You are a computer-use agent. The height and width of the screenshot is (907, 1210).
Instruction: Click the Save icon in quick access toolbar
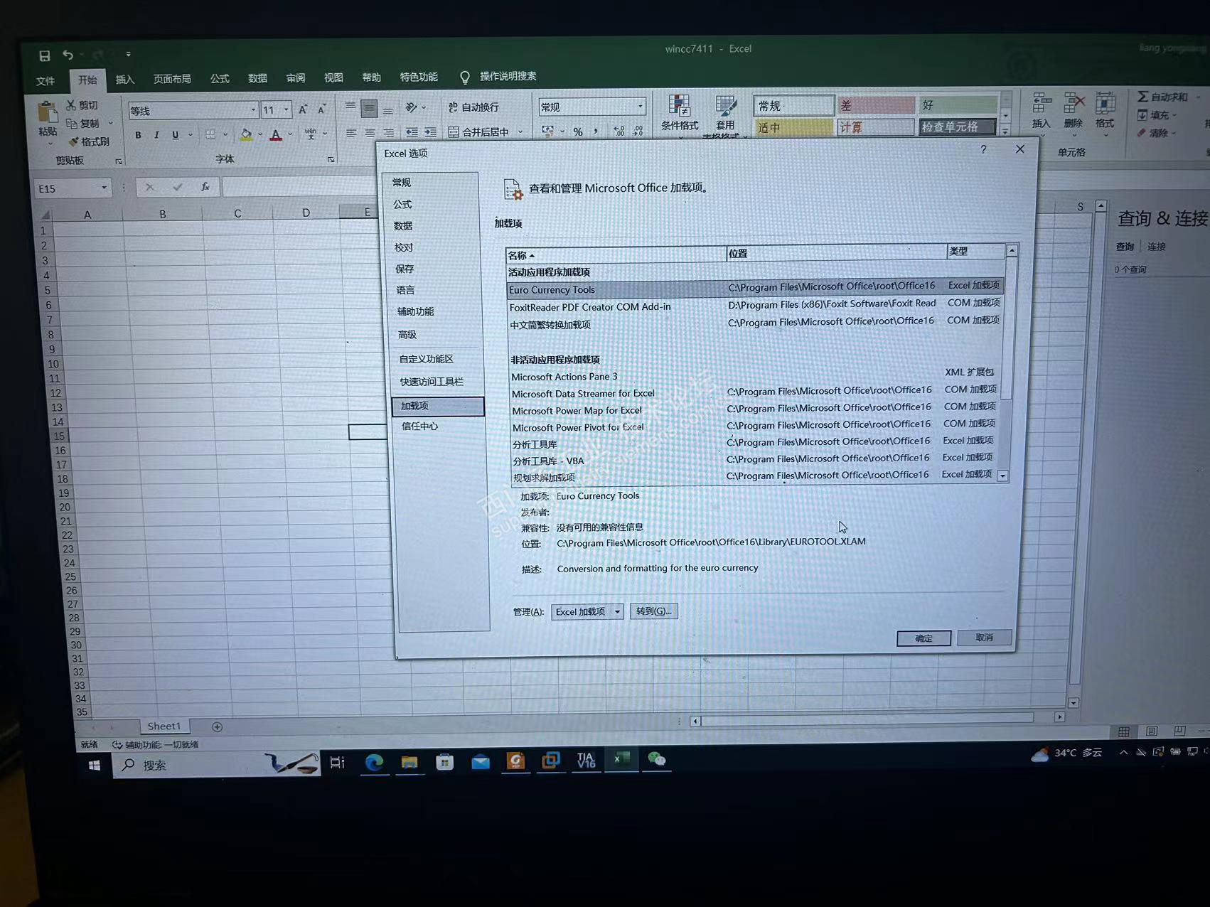click(x=44, y=55)
